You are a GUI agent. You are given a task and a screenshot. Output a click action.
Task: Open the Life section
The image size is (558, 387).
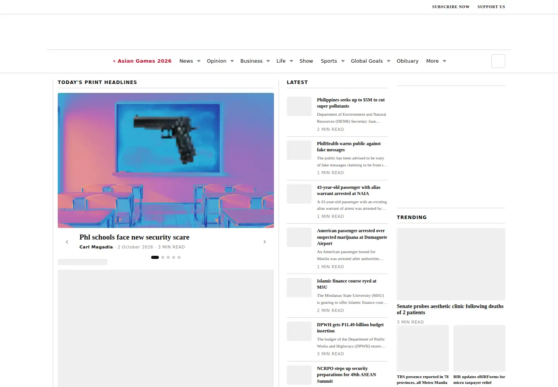tap(281, 61)
